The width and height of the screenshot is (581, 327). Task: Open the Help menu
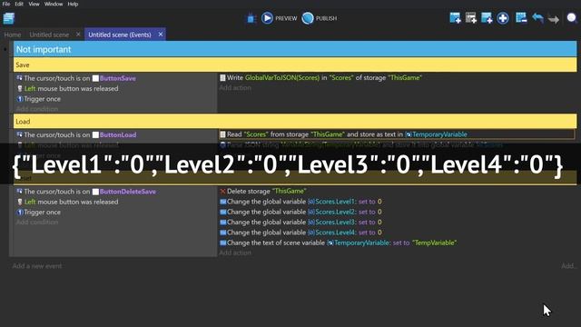point(73,4)
